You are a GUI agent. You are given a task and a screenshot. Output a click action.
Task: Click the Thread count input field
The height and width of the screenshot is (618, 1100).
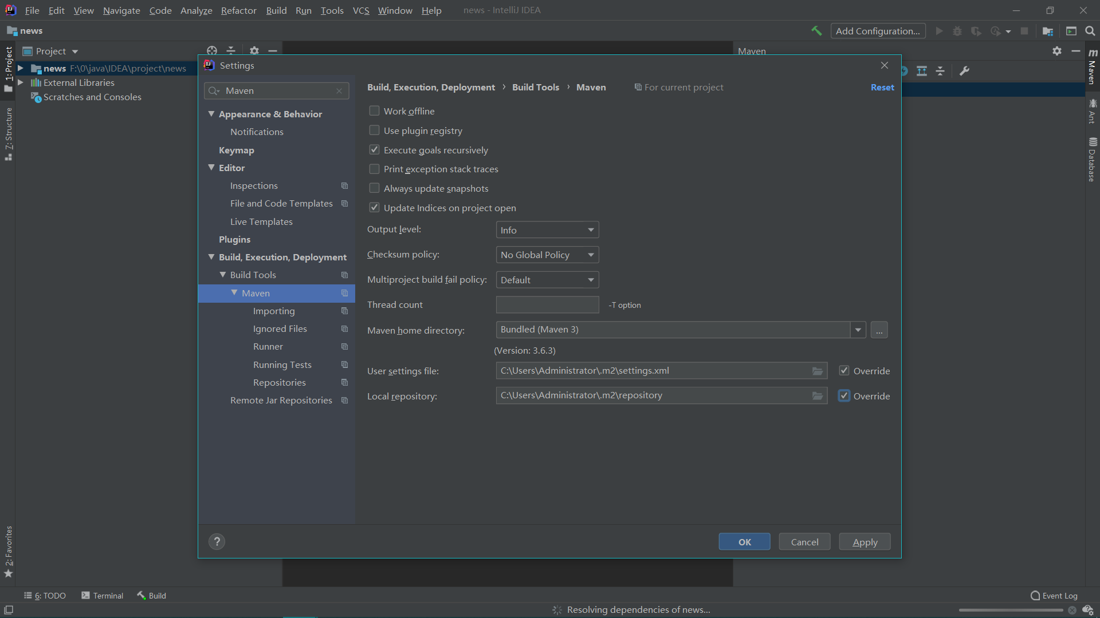547,305
